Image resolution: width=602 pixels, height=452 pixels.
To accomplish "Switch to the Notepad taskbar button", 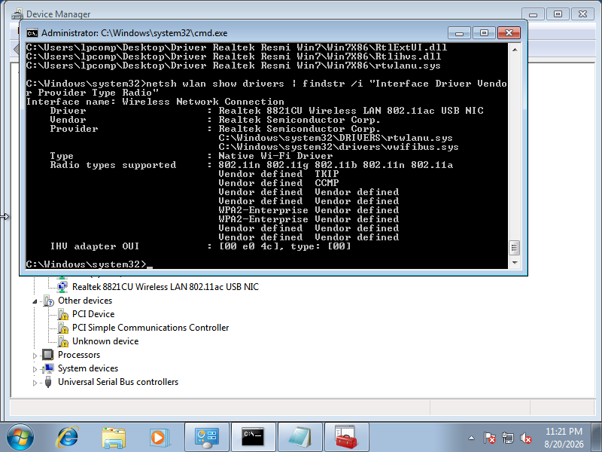I will 299,438.
